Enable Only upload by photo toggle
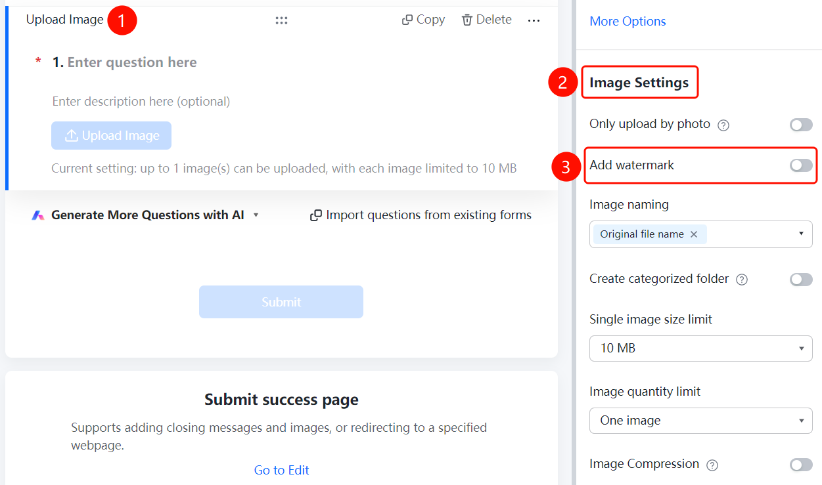Screen dimensions: 822x485 [801, 125]
